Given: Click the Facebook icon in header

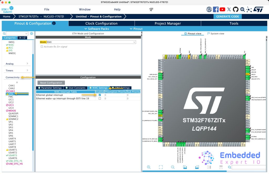Looking at the screenshot, I should tap(216, 9).
